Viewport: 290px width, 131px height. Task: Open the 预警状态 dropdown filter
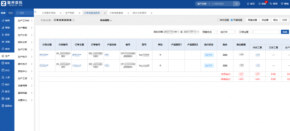click(210, 32)
